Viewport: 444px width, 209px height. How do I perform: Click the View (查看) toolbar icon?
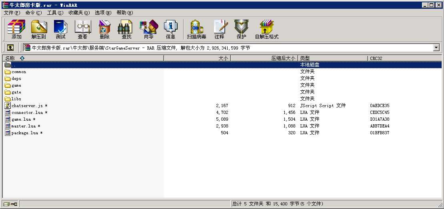pos(83,30)
